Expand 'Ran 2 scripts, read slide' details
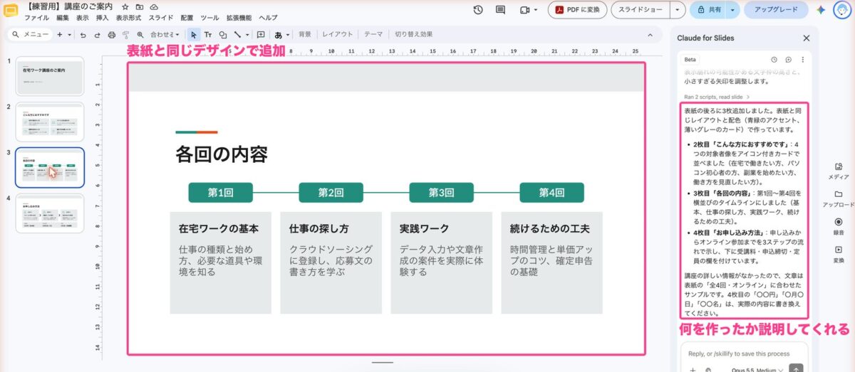 (717, 96)
